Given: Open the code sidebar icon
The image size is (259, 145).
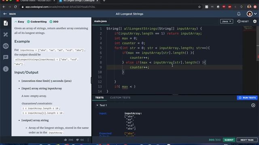Looking at the screenshot, I should pos(6,46).
